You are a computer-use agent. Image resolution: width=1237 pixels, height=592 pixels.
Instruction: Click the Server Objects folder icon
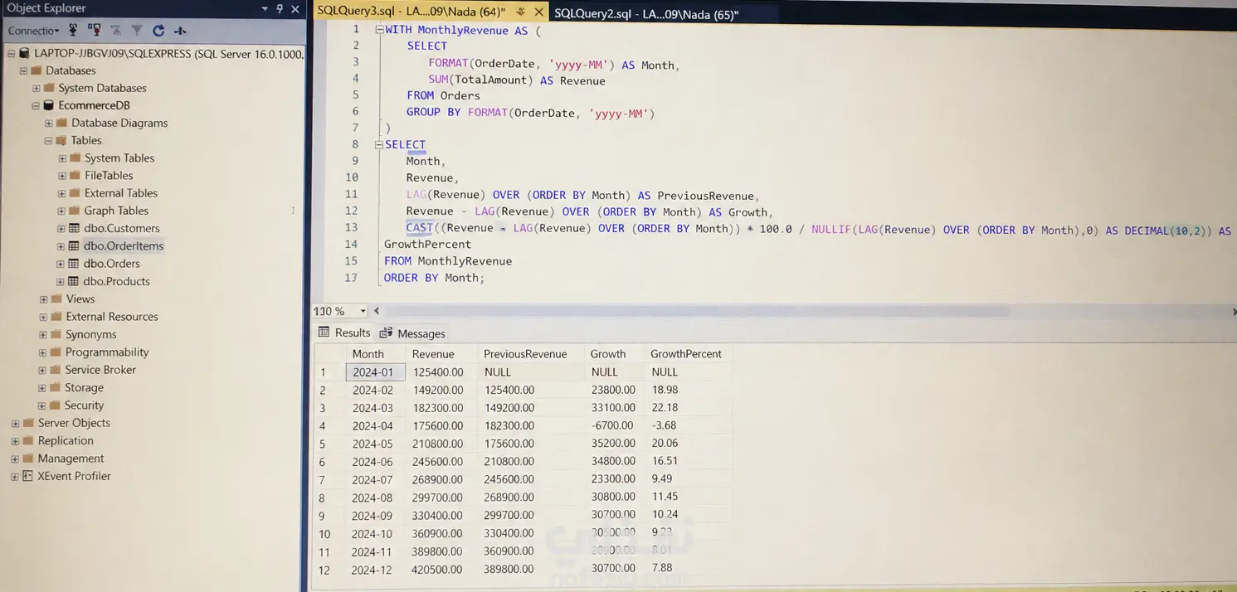[27, 423]
